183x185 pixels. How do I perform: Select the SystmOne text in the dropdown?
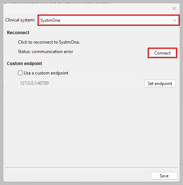[50, 20]
